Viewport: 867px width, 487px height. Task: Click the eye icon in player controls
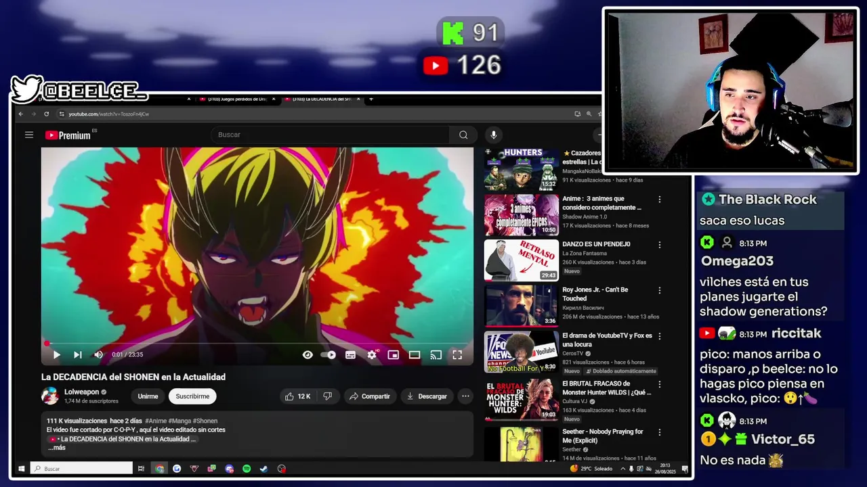pos(308,354)
